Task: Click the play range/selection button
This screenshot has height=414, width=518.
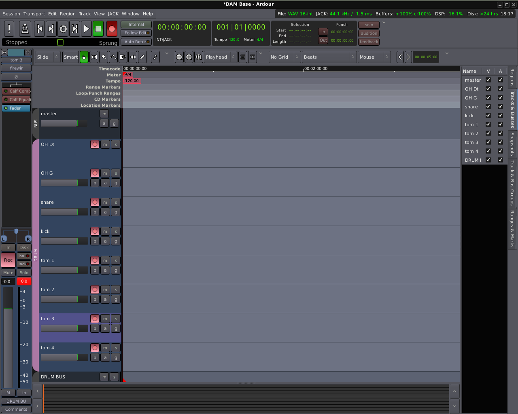Action: (75, 29)
